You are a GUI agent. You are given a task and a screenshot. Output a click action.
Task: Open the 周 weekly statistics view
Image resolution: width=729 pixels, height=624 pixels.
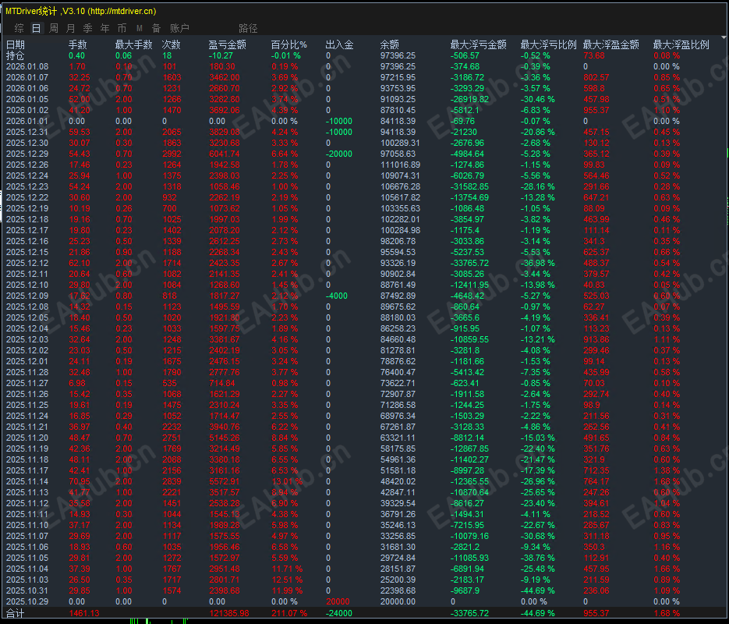(x=53, y=28)
